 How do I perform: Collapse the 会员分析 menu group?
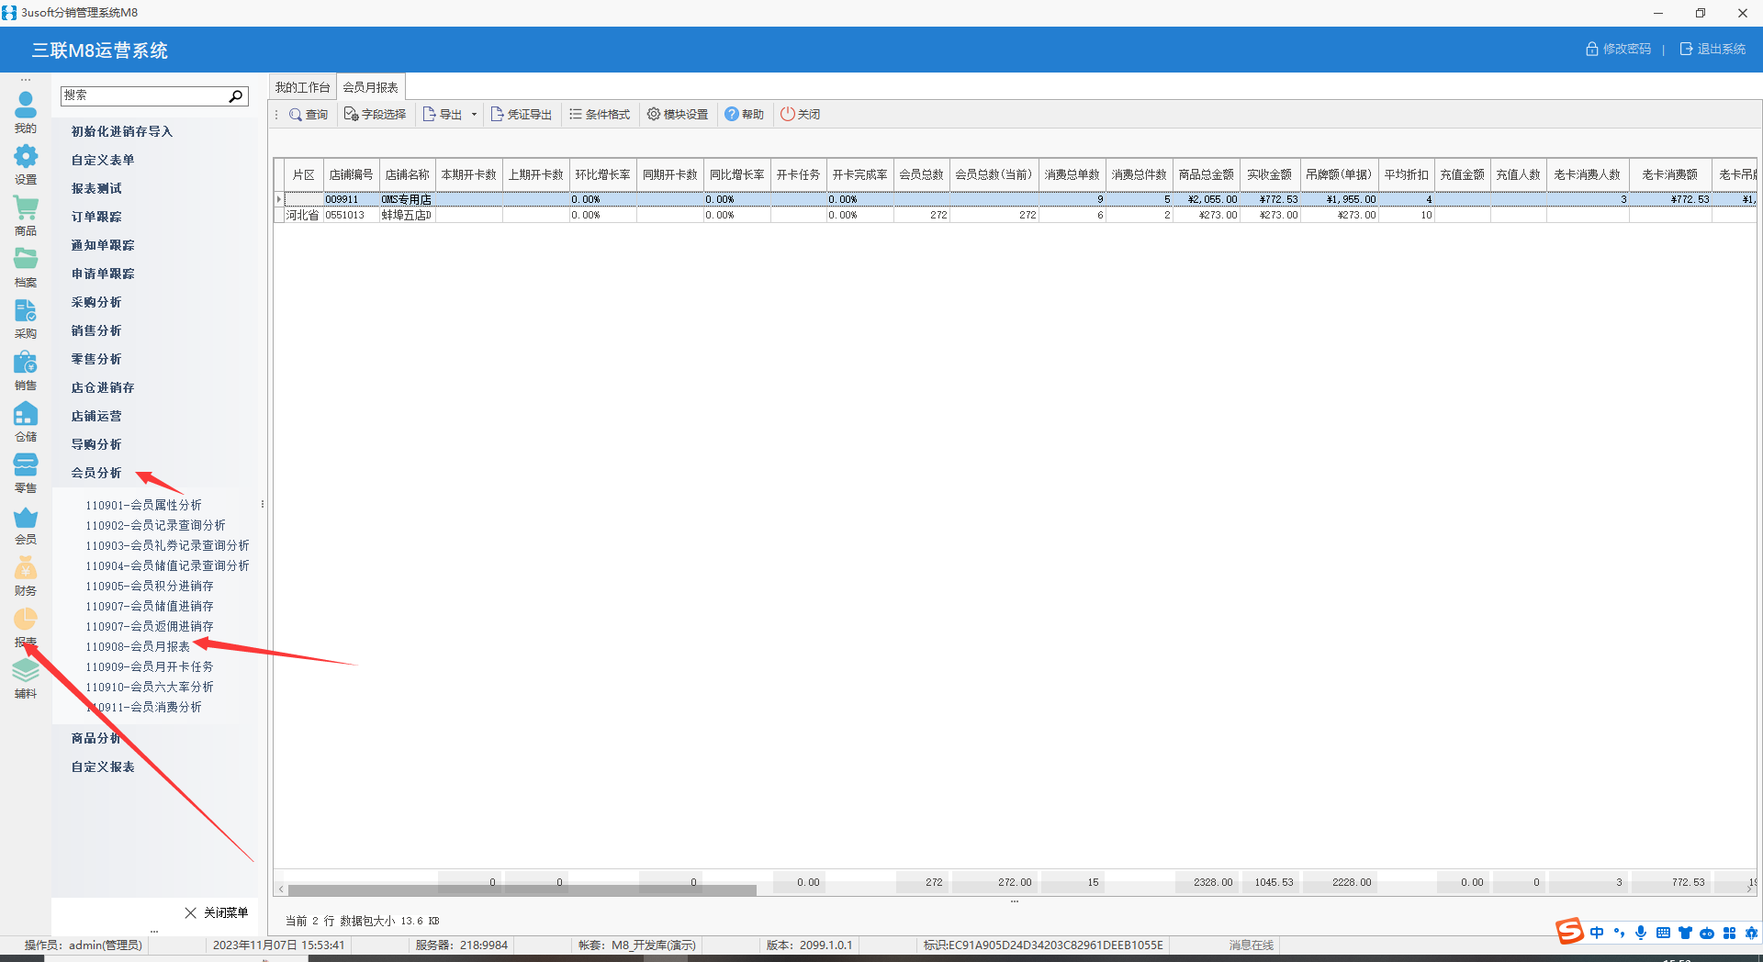pyautogui.click(x=96, y=473)
